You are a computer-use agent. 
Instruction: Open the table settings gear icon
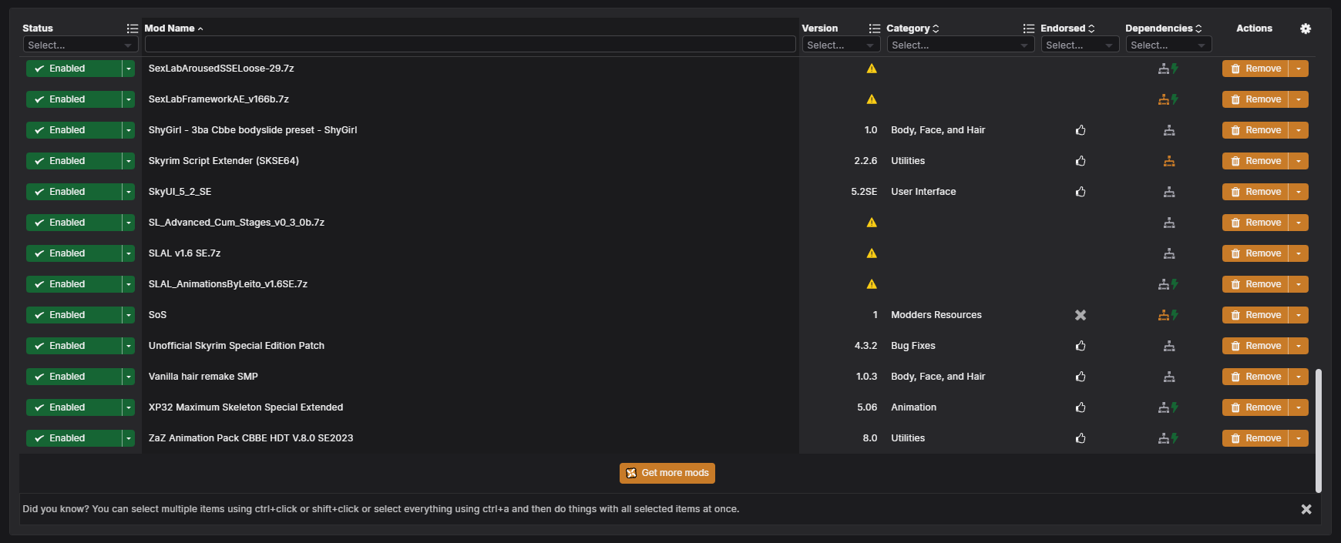[x=1305, y=28]
